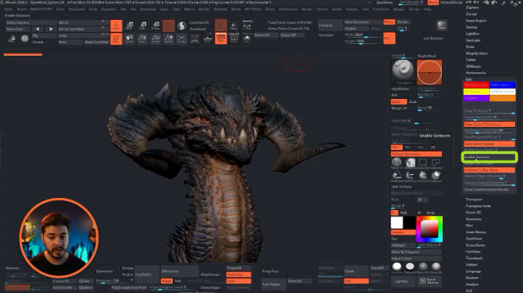Collapse the Edit preferences section
Screen dimensions: 523x293
tap(469, 79)
